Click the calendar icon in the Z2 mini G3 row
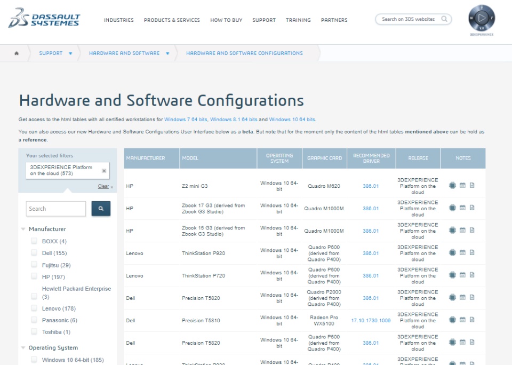This screenshot has height=365, width=512. [462, 185]
